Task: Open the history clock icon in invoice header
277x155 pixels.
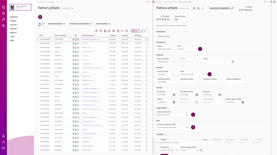Action: click(x=198, y=8)
